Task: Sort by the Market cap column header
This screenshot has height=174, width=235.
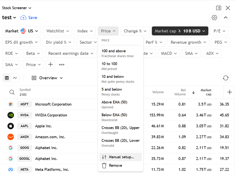Action: (206, 92)
